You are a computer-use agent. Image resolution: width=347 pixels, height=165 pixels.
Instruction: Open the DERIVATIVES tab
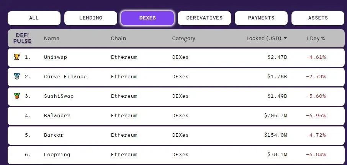click(204, 18)
